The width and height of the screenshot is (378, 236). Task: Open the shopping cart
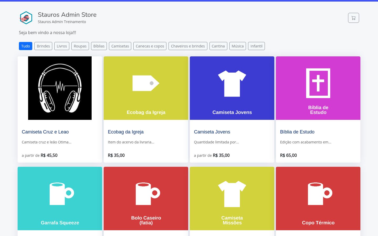pos(353,18)
